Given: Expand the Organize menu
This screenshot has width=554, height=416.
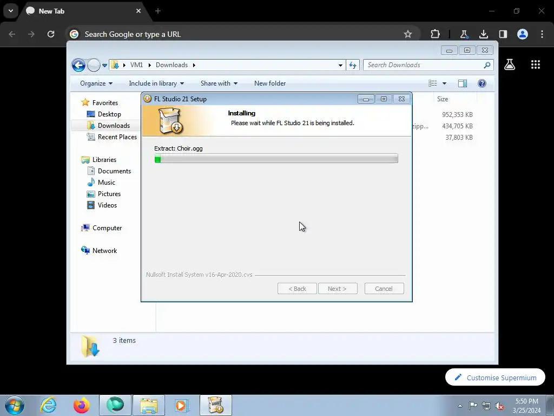Looking at the screenshot, I should pyautogui.click(x=96, y=83).
